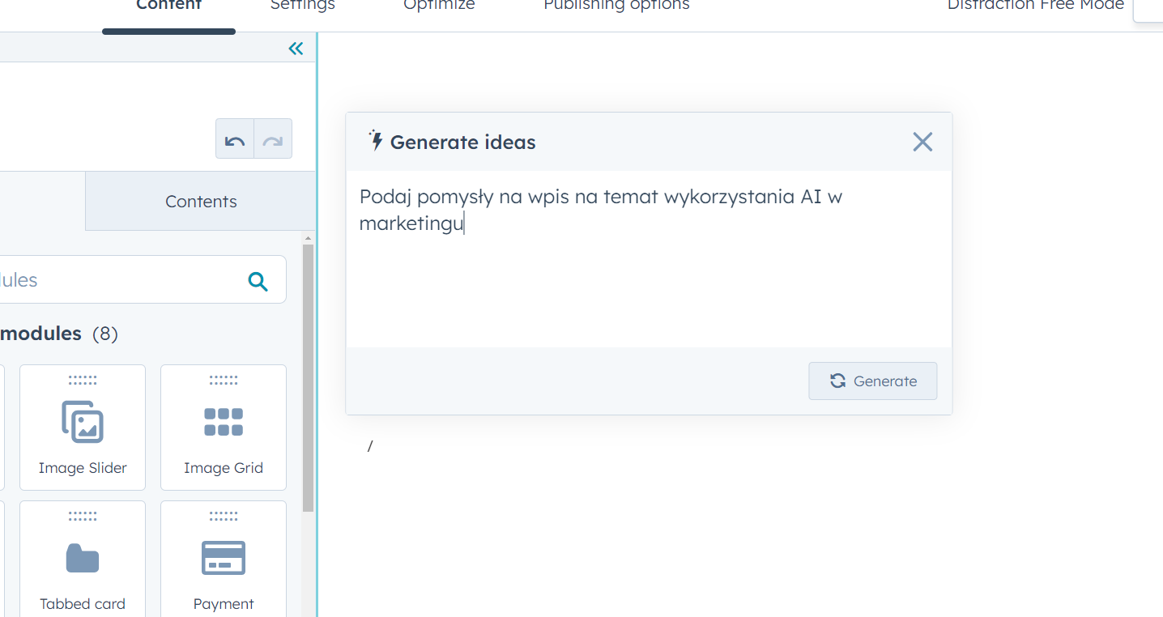
Task: Select the Tabbed card module icon
Action: point(83,559)
